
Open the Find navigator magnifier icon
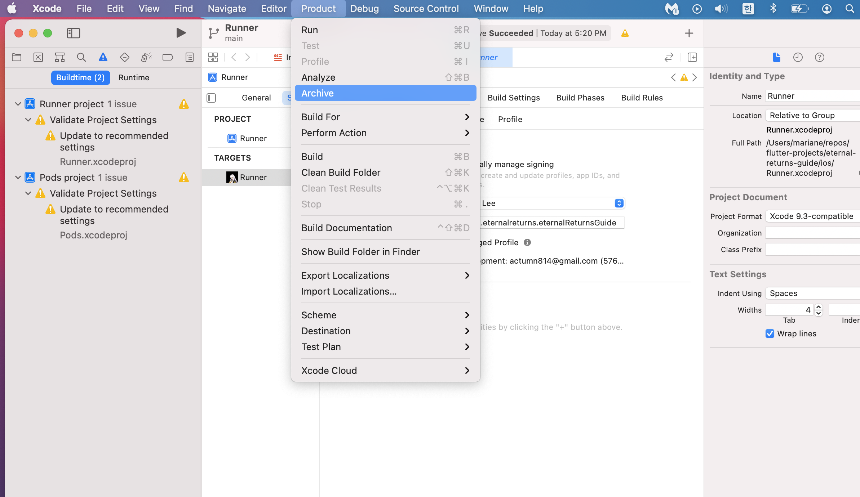click(81, 57)
